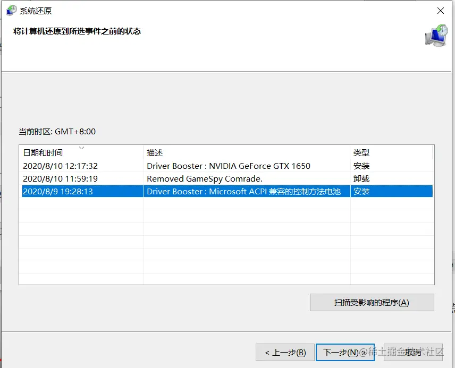Click the 安装 label on the NVIDIA row

click(361, 166)
